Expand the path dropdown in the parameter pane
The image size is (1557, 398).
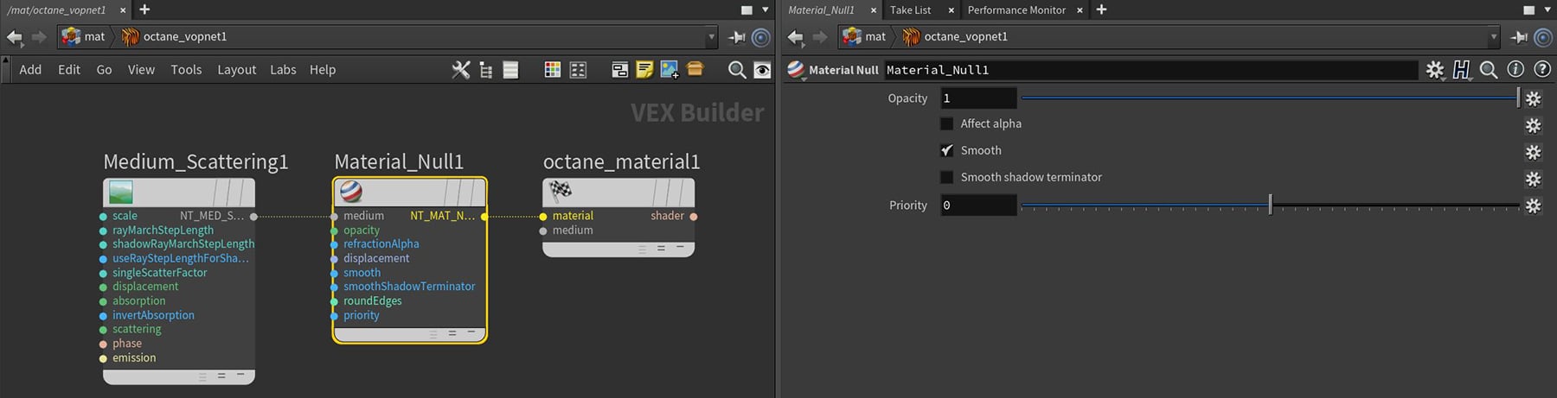1493,37
